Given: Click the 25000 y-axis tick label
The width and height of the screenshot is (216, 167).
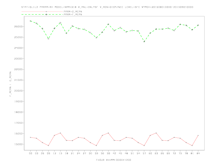Looking at the screenshot, I should click(x=19, y=37).
